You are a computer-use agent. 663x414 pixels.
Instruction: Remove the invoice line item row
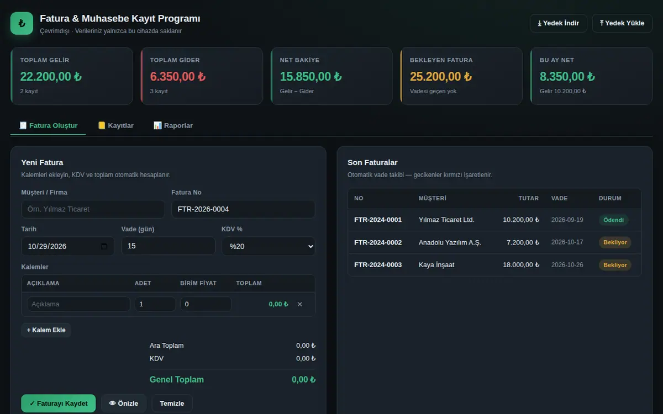(300, 304)
